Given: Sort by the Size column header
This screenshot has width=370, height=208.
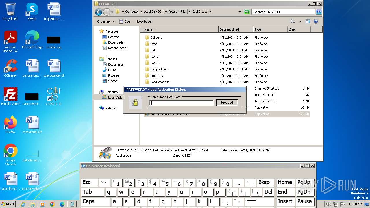Looking at the screenshot, I should (299, 29).
